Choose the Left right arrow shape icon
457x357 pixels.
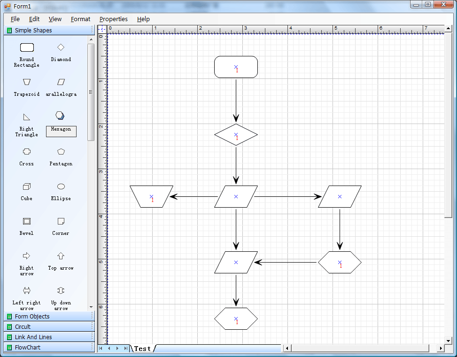pos(26,291)
